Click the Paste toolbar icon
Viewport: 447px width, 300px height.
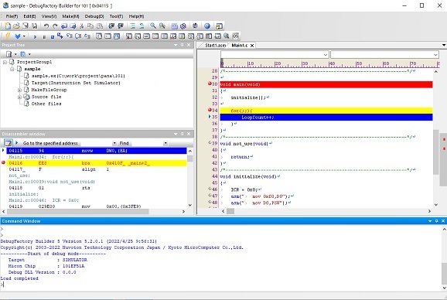coord(100,26)
